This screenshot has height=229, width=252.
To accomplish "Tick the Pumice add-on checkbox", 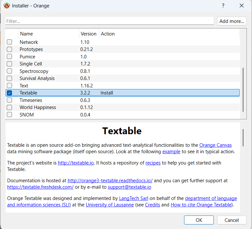I will pyautogui.click(x=9, y=56).
